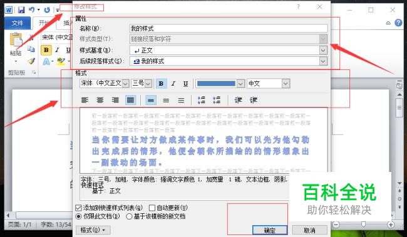Increase indent in style dialog
The width and height of the screenshot is (407, 237).
(x=254, y=100)
